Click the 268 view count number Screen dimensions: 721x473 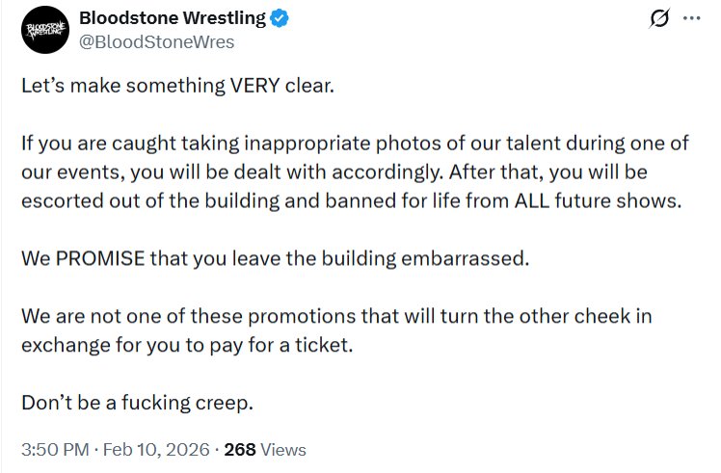[240, 450]
